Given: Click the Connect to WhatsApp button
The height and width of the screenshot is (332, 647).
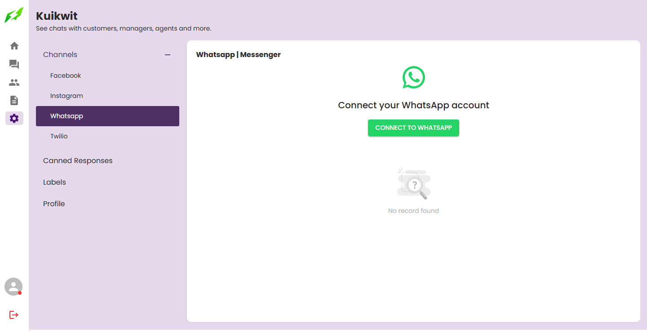Looking at the screenshot, I should coord(413,128).
